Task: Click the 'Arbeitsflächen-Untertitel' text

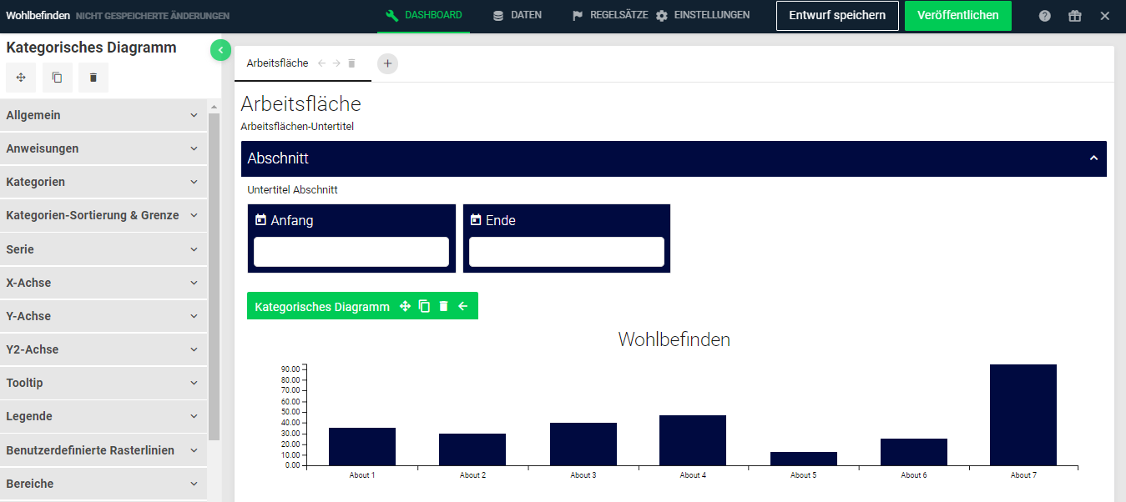Action: [x=298, y=127]
